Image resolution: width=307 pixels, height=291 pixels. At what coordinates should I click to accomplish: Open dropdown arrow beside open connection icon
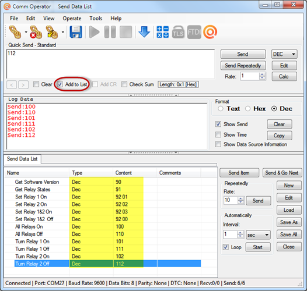point(26,32)
